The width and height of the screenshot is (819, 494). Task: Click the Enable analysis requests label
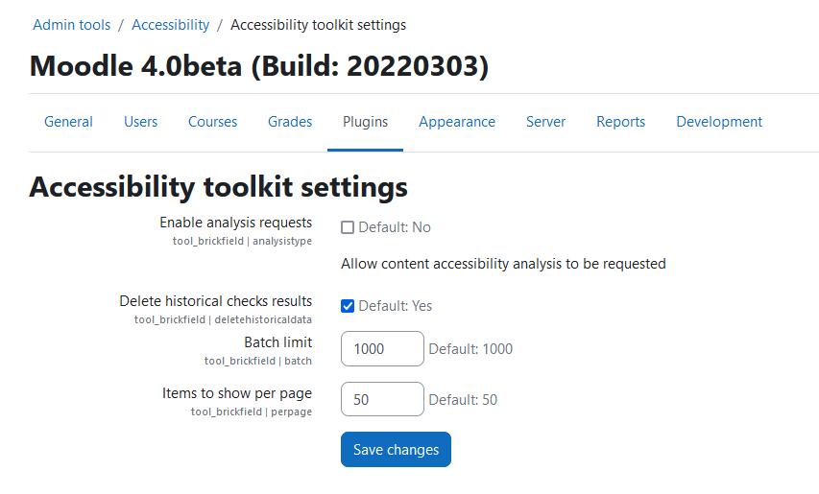(235, 223)
